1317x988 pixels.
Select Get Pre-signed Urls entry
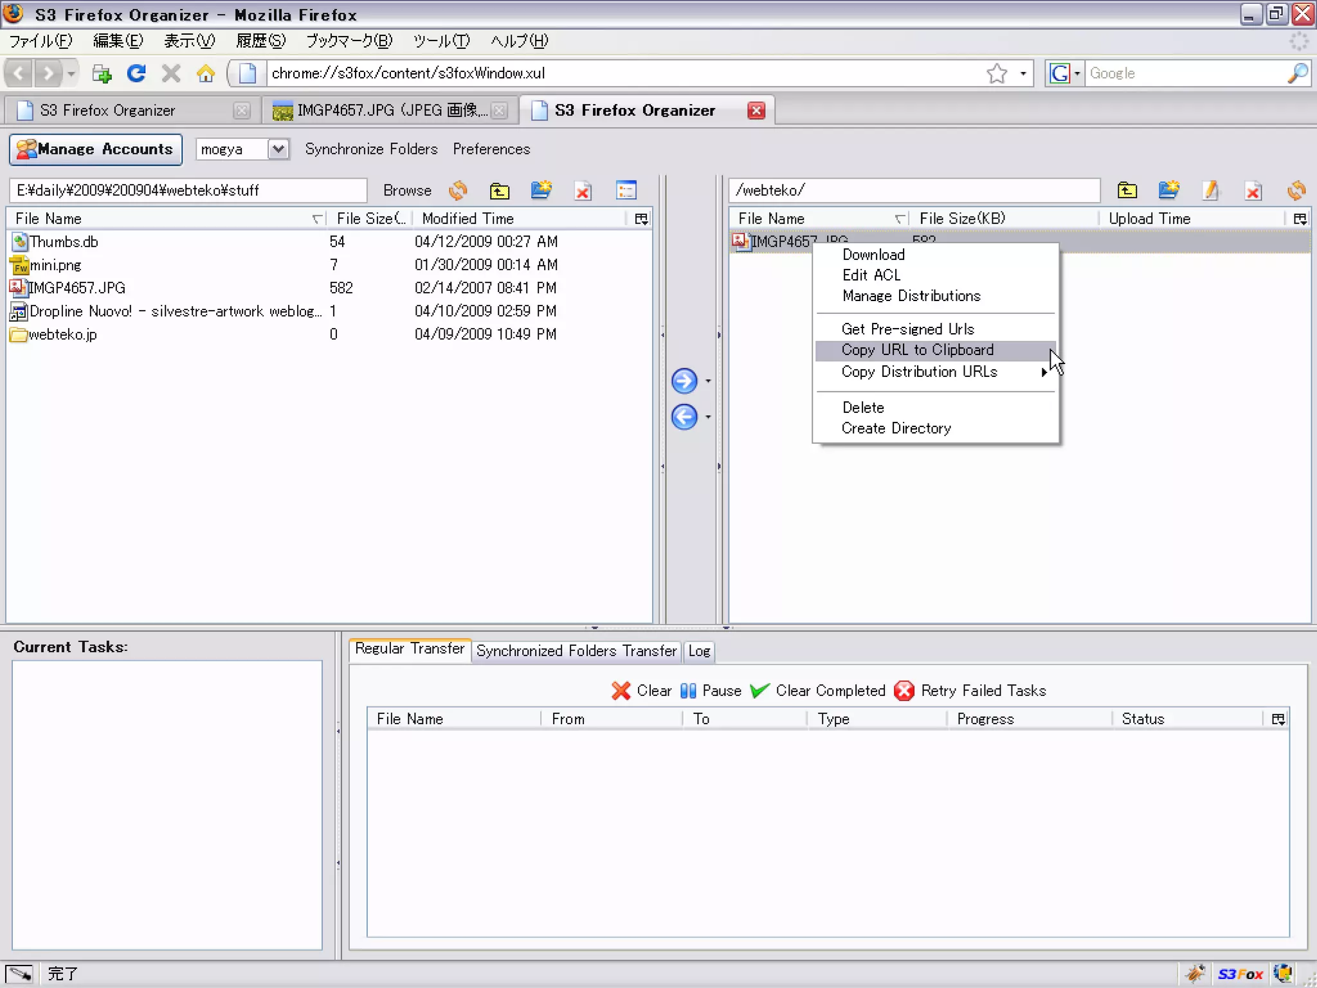click(936, 329)
